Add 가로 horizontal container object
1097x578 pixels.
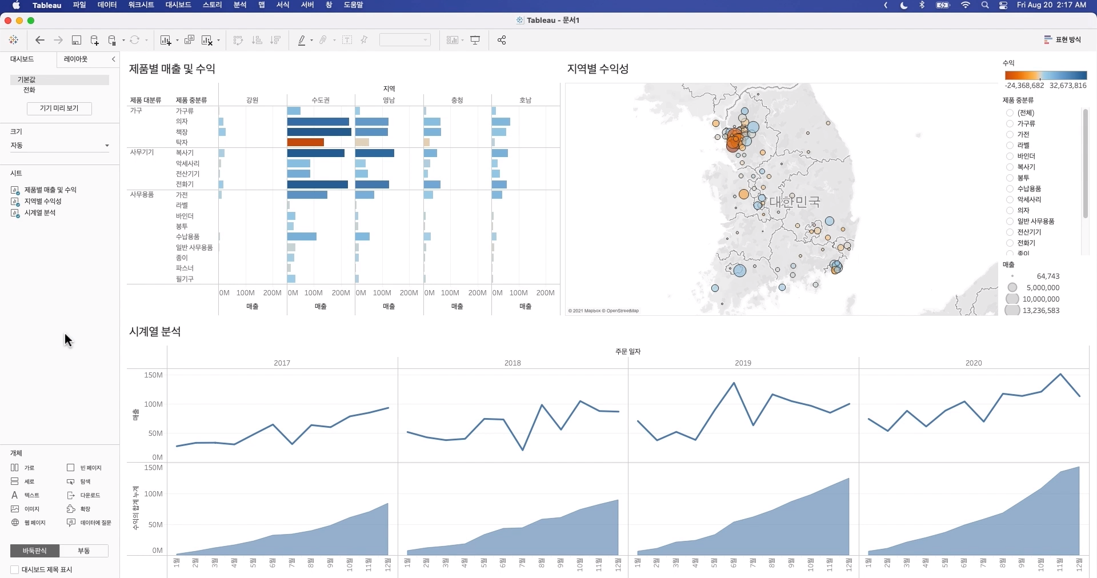23,468
